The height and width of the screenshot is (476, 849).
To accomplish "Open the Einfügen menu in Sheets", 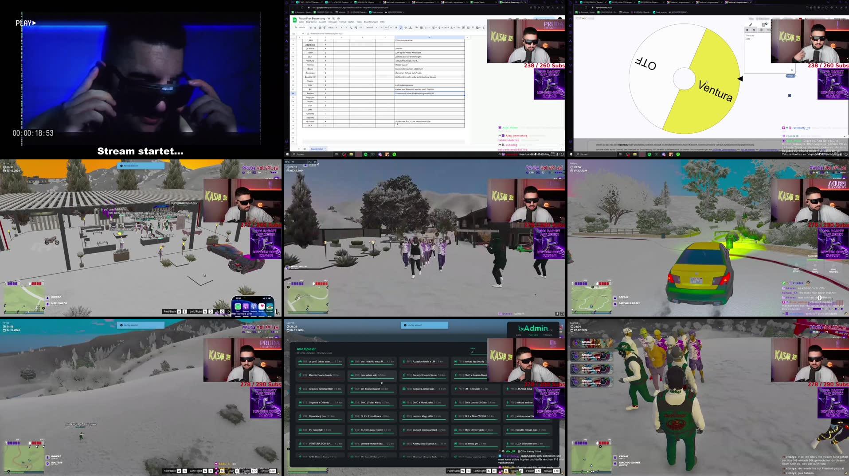I will (333, 22).
